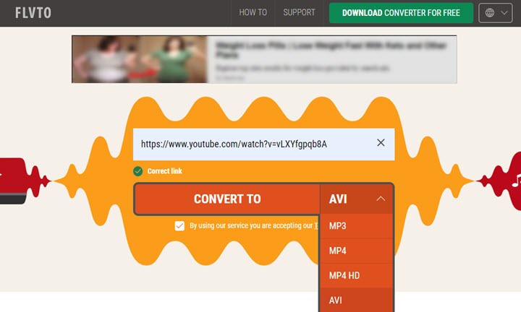Choose MP3 from the format list
Screen dimensions: 521x312
coord(356,226)
